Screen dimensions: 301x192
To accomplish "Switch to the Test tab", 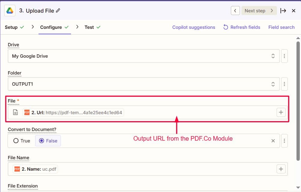I will pyautogui.click(x=89, y=27).
